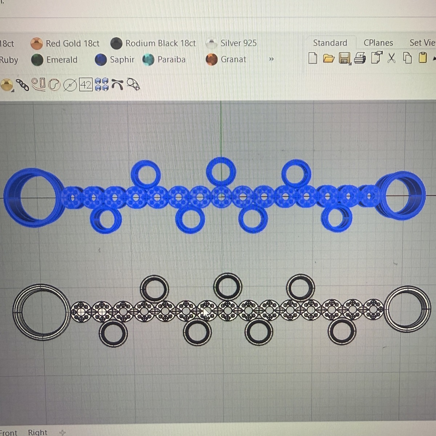436x436 pixels.
Task: Open the gold sphere tool flyout
Action: [x=6, y=85]
